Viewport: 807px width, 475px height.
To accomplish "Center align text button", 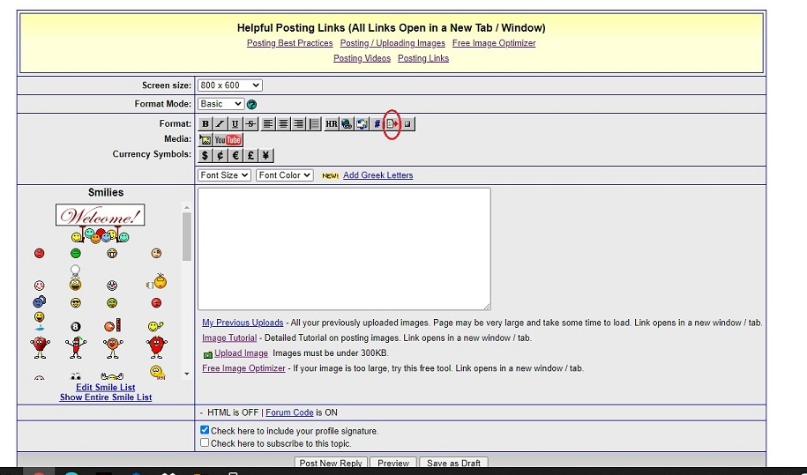I will coord(283,124).
